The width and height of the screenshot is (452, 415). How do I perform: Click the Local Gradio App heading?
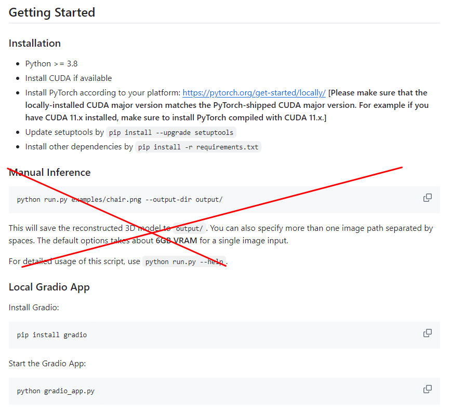pos(49,287)
